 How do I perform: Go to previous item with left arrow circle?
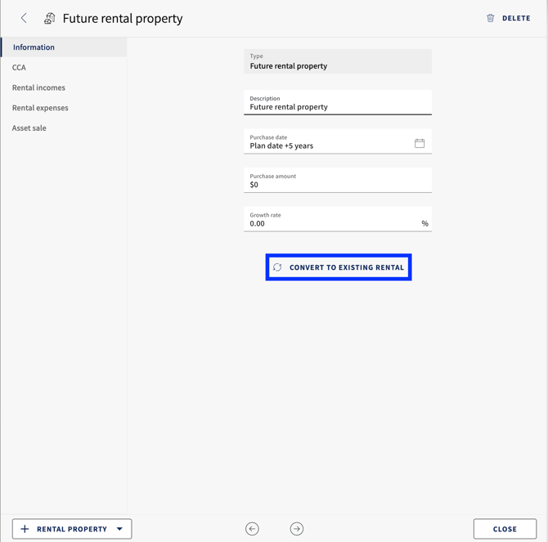pos(252,529)
